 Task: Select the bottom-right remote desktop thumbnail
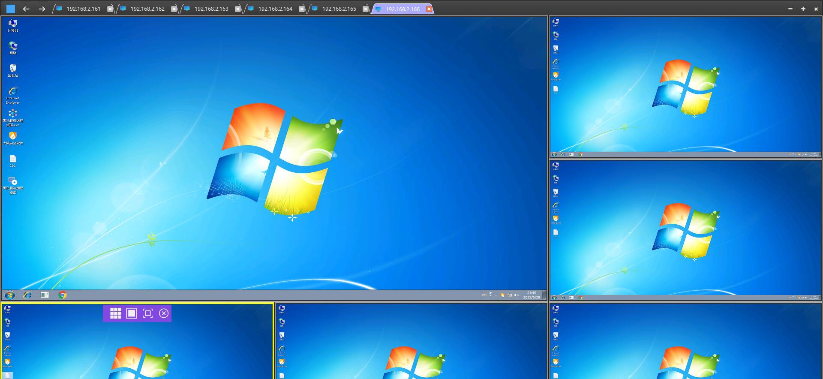tap(685, 341)
